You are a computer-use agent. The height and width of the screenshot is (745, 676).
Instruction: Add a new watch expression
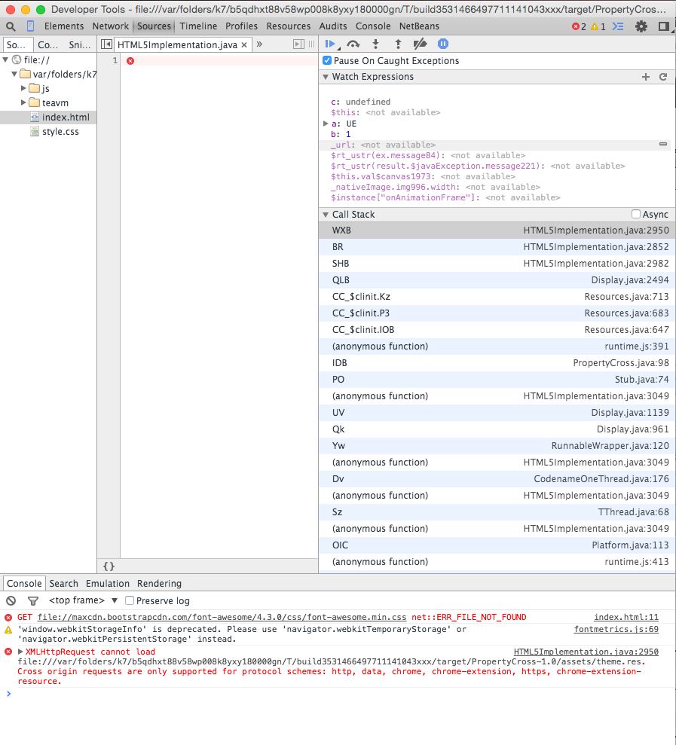645,77
